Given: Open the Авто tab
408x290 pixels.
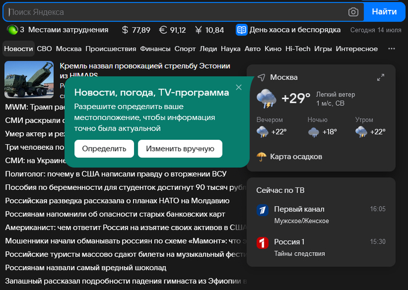Looking at the screenshot, I should [x=252, y=48].
